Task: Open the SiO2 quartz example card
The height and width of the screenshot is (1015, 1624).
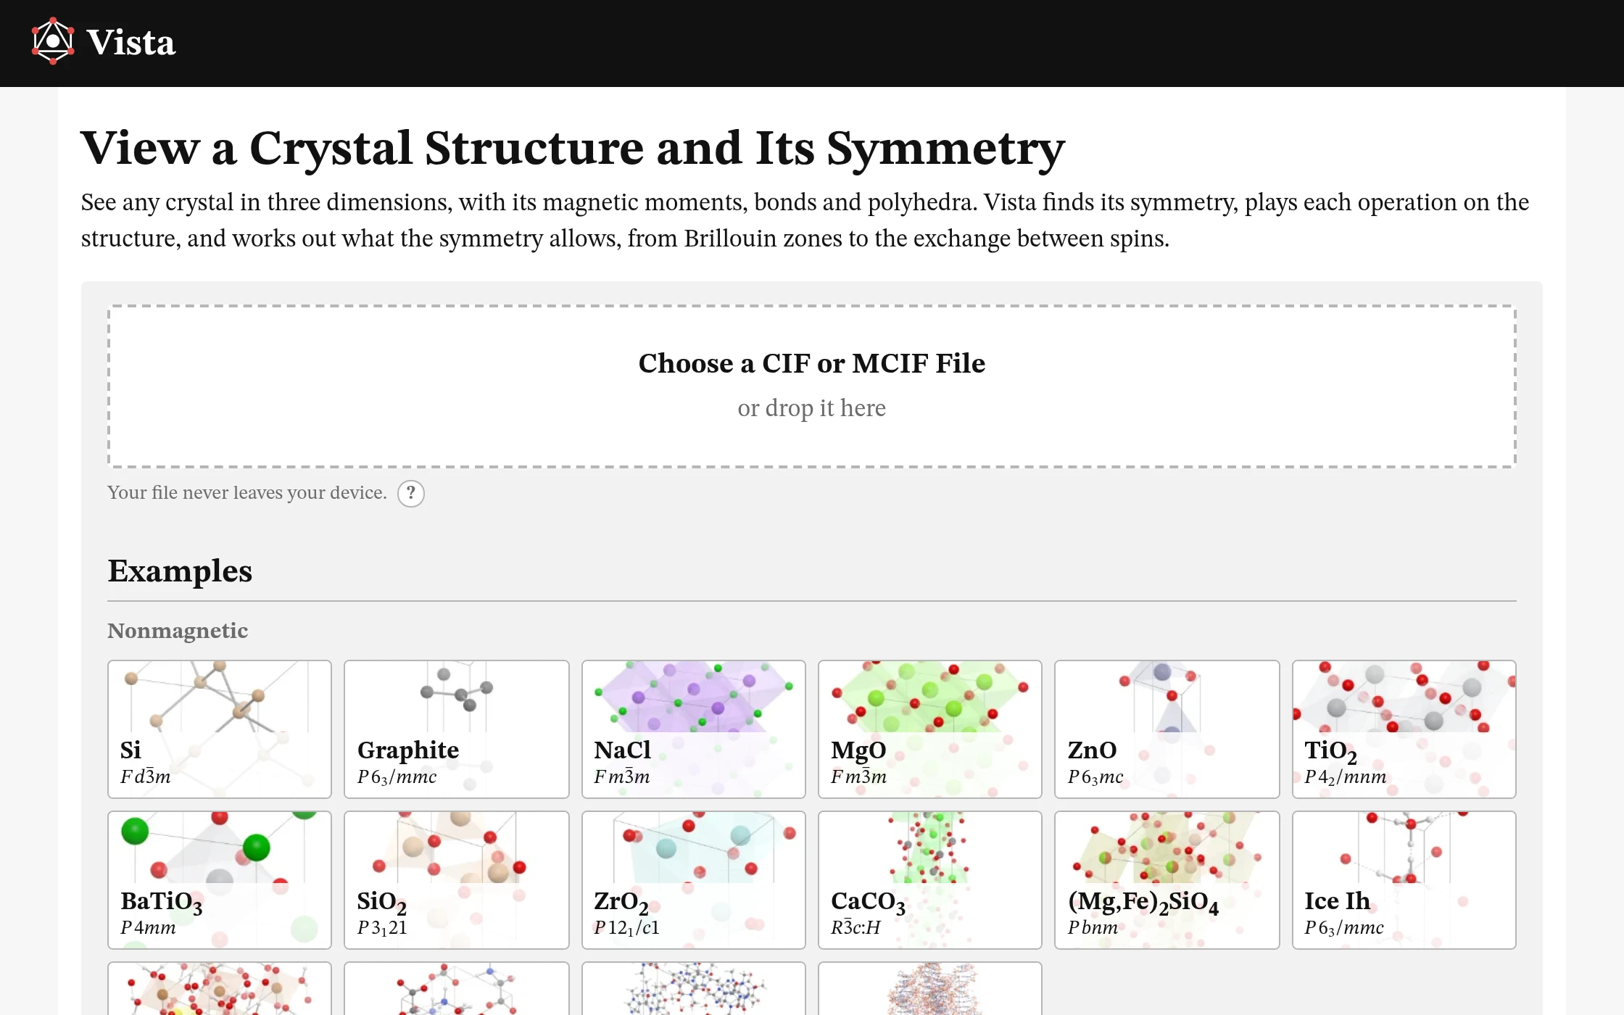Action: click(x=457, y=880)
